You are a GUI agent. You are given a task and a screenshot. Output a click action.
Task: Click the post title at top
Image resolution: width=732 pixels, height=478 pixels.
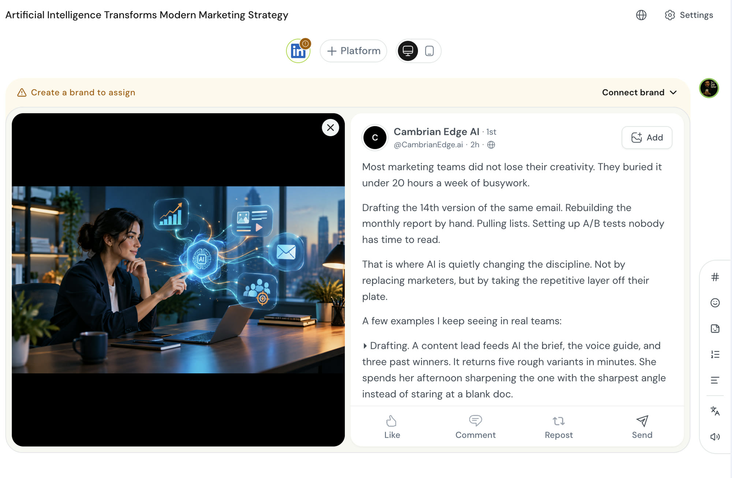tap(147, 15)
